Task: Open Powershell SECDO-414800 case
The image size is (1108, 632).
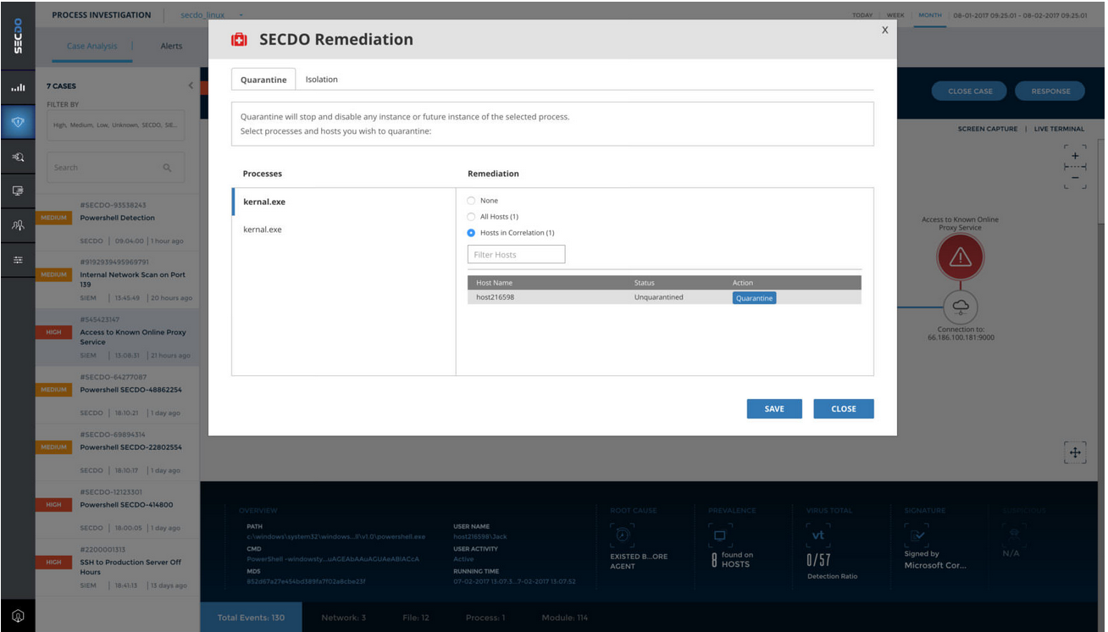Action: (x=117, y=510)
